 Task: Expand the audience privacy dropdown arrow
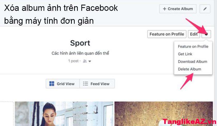(90, 61)
